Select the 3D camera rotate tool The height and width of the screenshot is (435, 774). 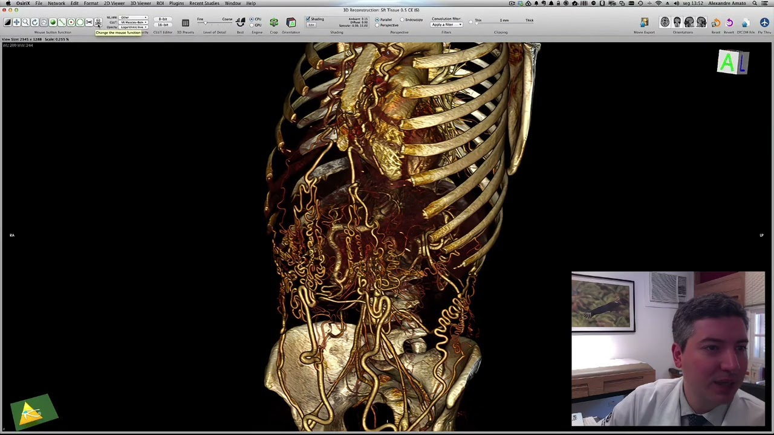pyautogui.click(x=44, y=22)
